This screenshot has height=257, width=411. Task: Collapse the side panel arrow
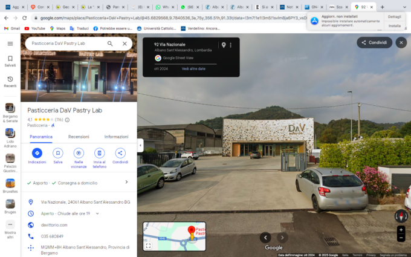tap(140, 146)
